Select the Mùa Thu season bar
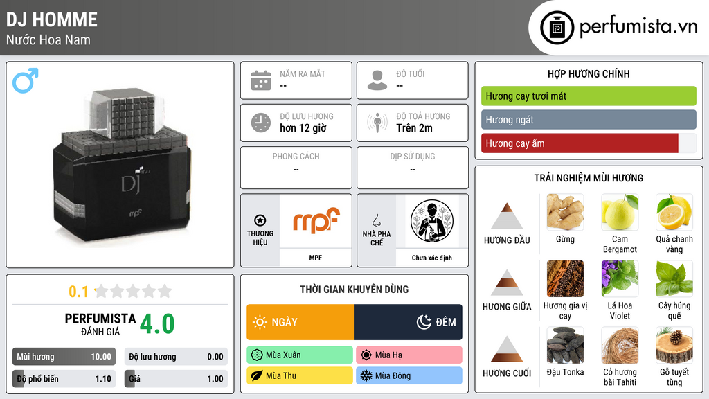709x399 pixels. tap(300, 376)
